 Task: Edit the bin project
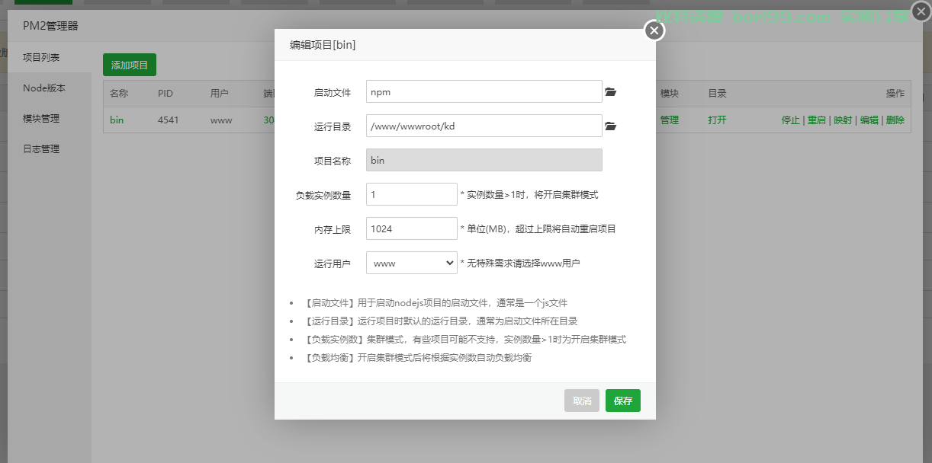tap(869, 120)
